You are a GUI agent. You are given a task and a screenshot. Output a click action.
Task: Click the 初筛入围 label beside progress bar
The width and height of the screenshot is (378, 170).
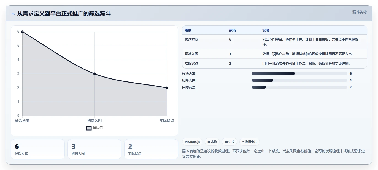click(189, 80)
